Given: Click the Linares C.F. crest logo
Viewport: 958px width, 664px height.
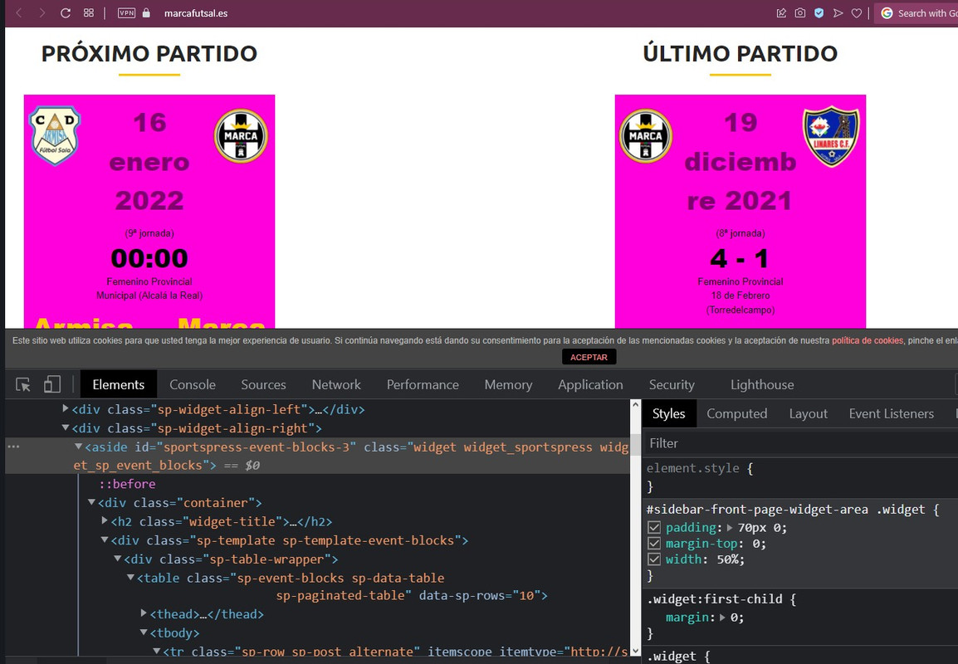Looking at the screenshot, I should point(831,135).
